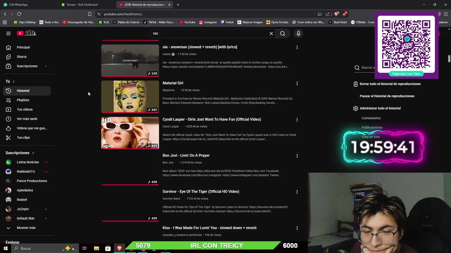Open Latina Noticias channel

(27, 162)
